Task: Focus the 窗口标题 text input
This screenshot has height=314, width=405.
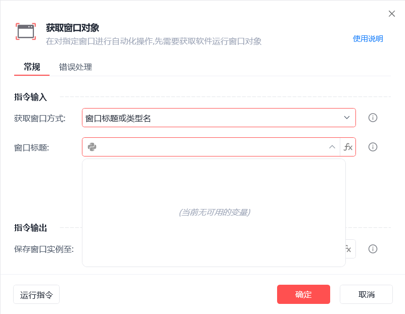Action: 212,147
